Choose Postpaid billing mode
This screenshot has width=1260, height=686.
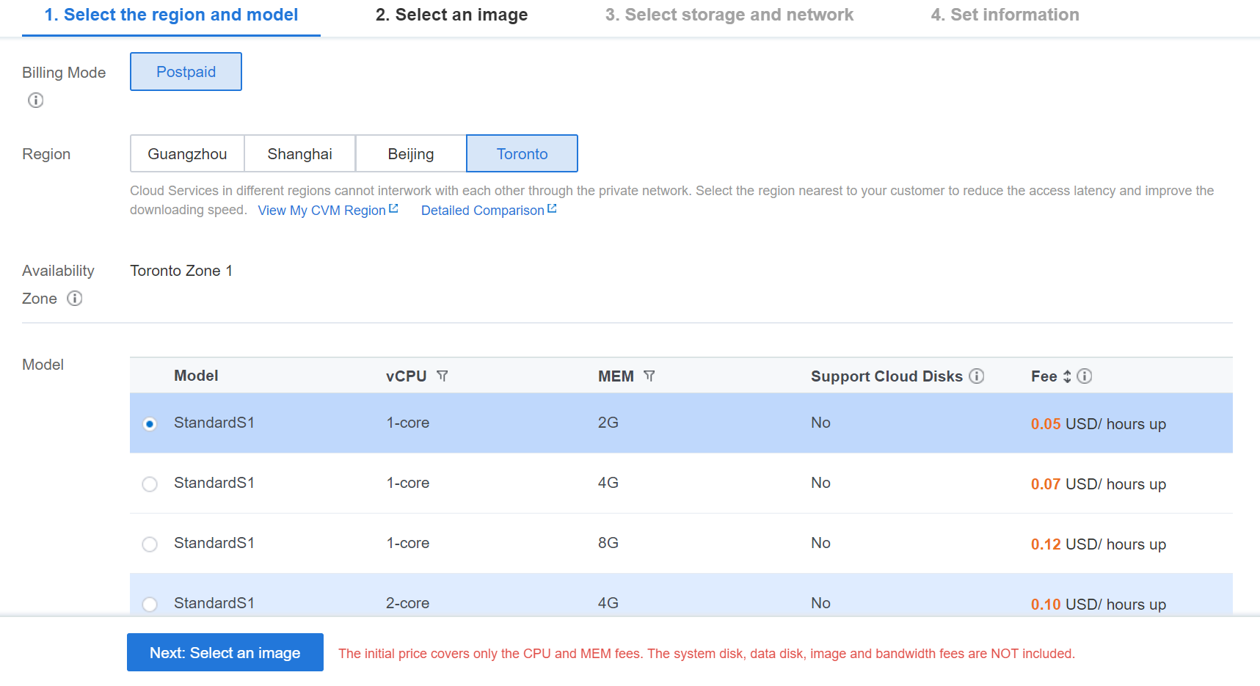(186, 72)
